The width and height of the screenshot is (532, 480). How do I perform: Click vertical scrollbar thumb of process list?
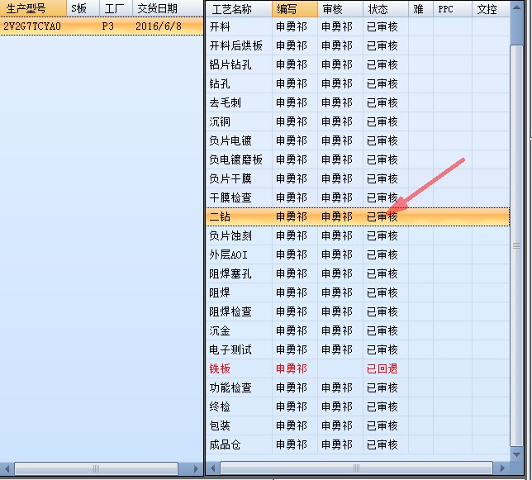(516, 246)
